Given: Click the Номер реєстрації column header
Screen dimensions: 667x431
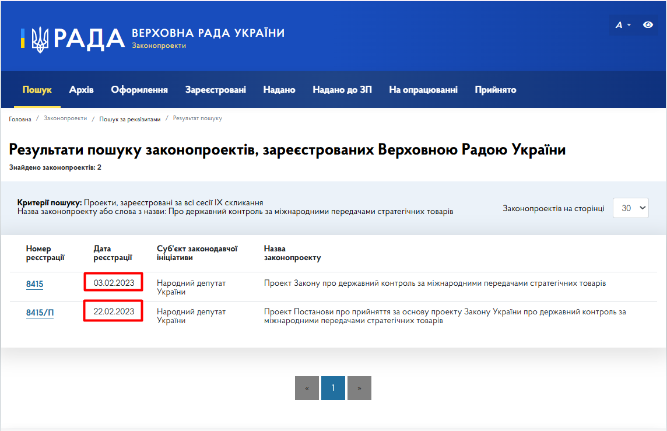Looking at the screenshot, I should pyautogui.click(x=45, y=253).
